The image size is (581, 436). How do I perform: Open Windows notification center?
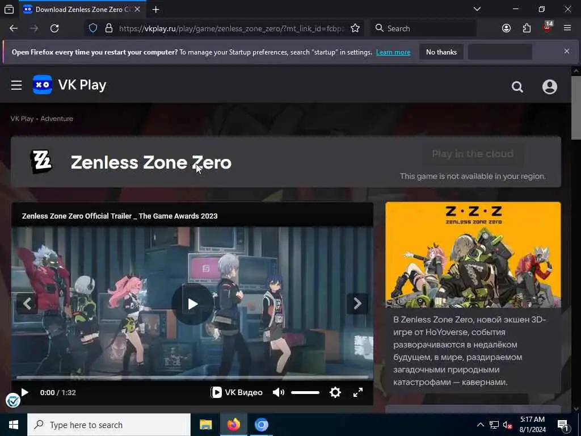563,425
